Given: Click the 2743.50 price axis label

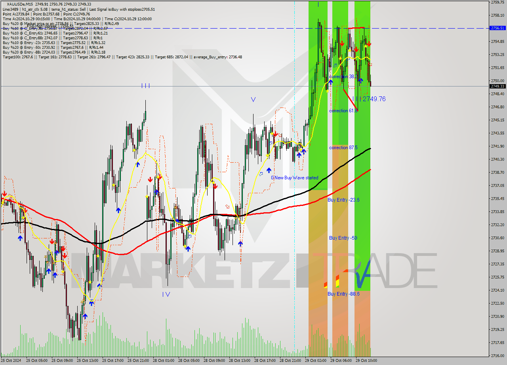Looking at the screenshot, I should pyautogui.click(x=497, y=133).
